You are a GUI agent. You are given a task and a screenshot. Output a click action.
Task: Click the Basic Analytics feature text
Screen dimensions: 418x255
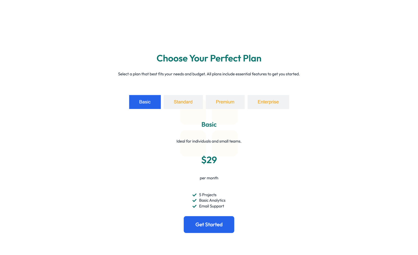coord(212,200)
